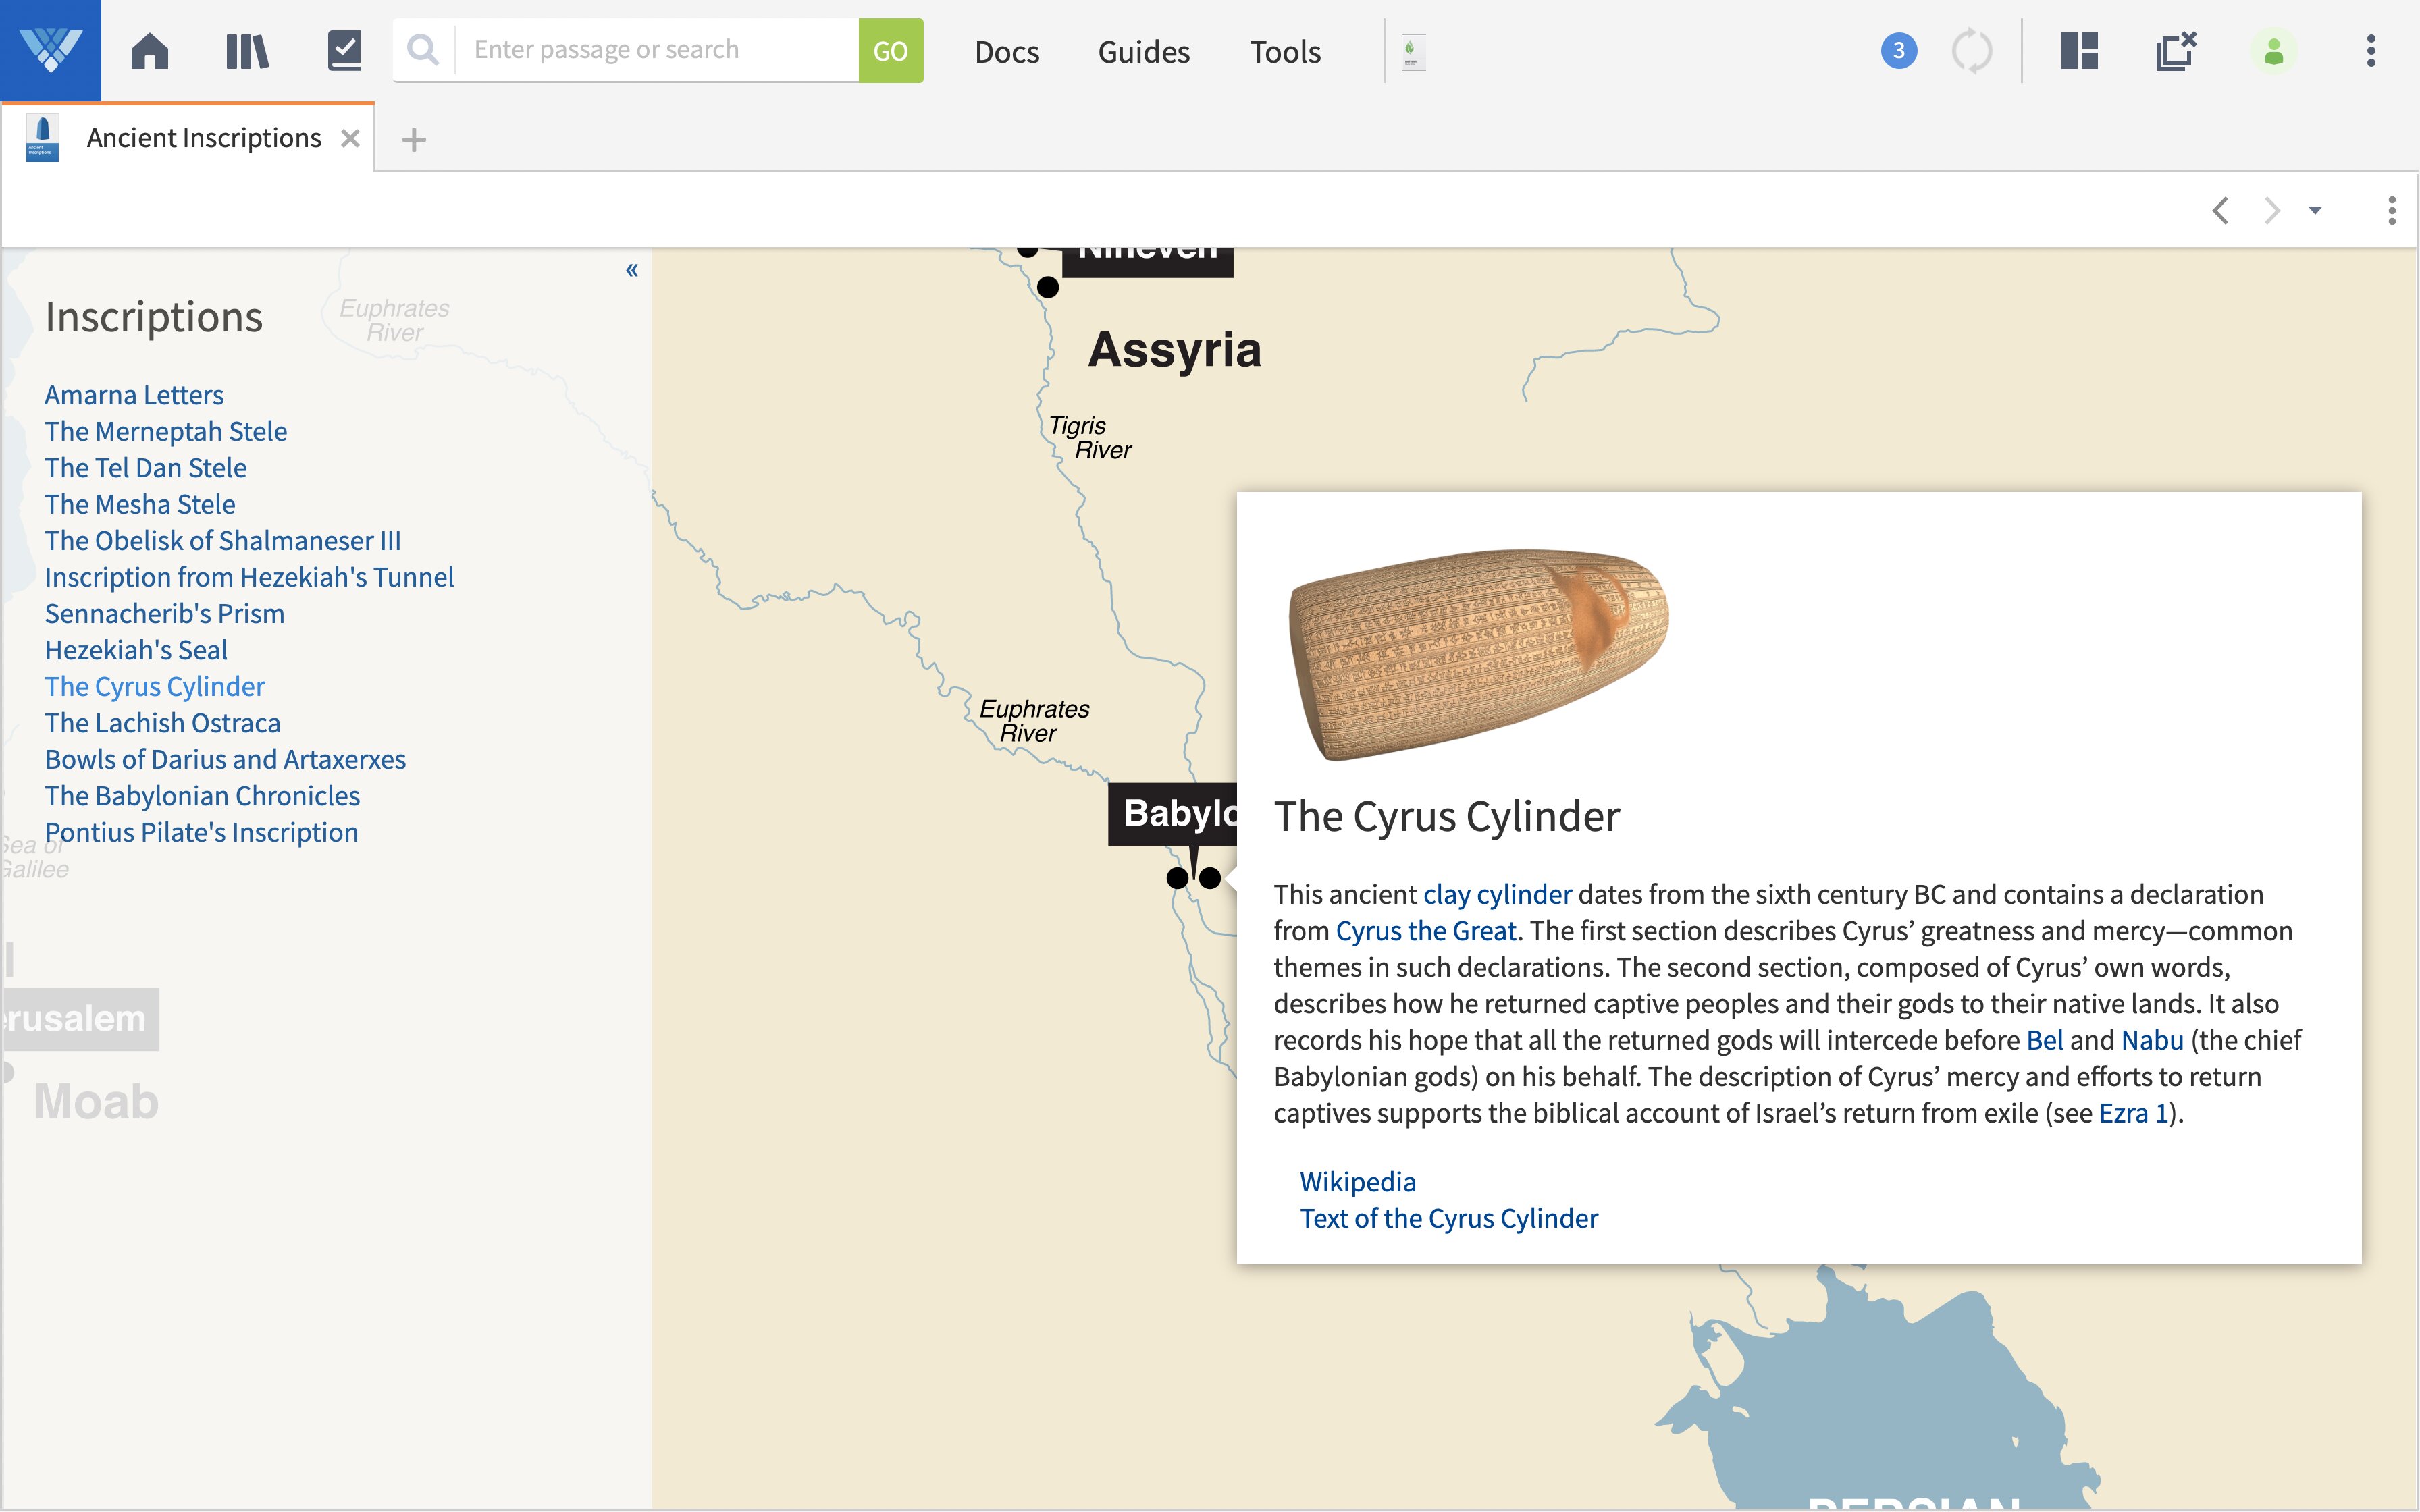
Task: Open the panel kebab menu
Action: [2391, 210]
